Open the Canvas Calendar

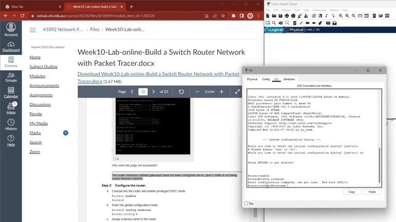point(11,92)
